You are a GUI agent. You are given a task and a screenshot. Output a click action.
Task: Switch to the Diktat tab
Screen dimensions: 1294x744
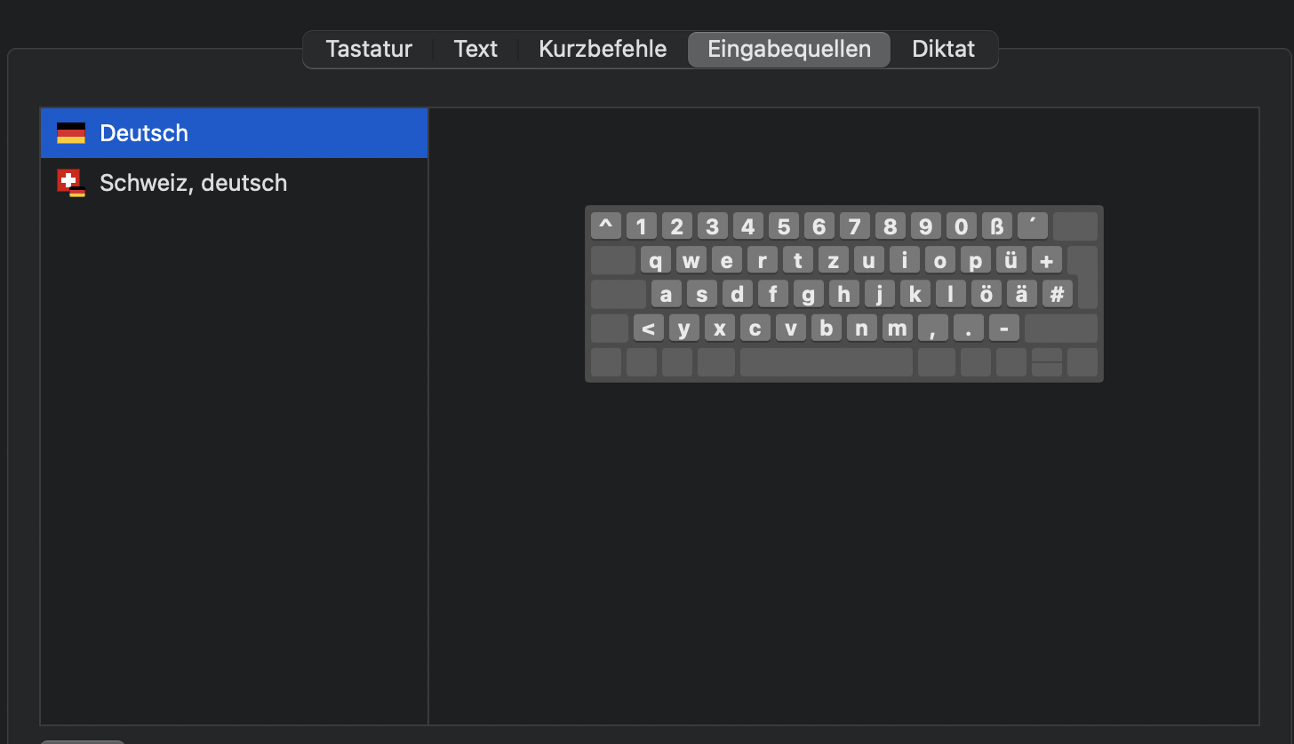click(943, 49)
